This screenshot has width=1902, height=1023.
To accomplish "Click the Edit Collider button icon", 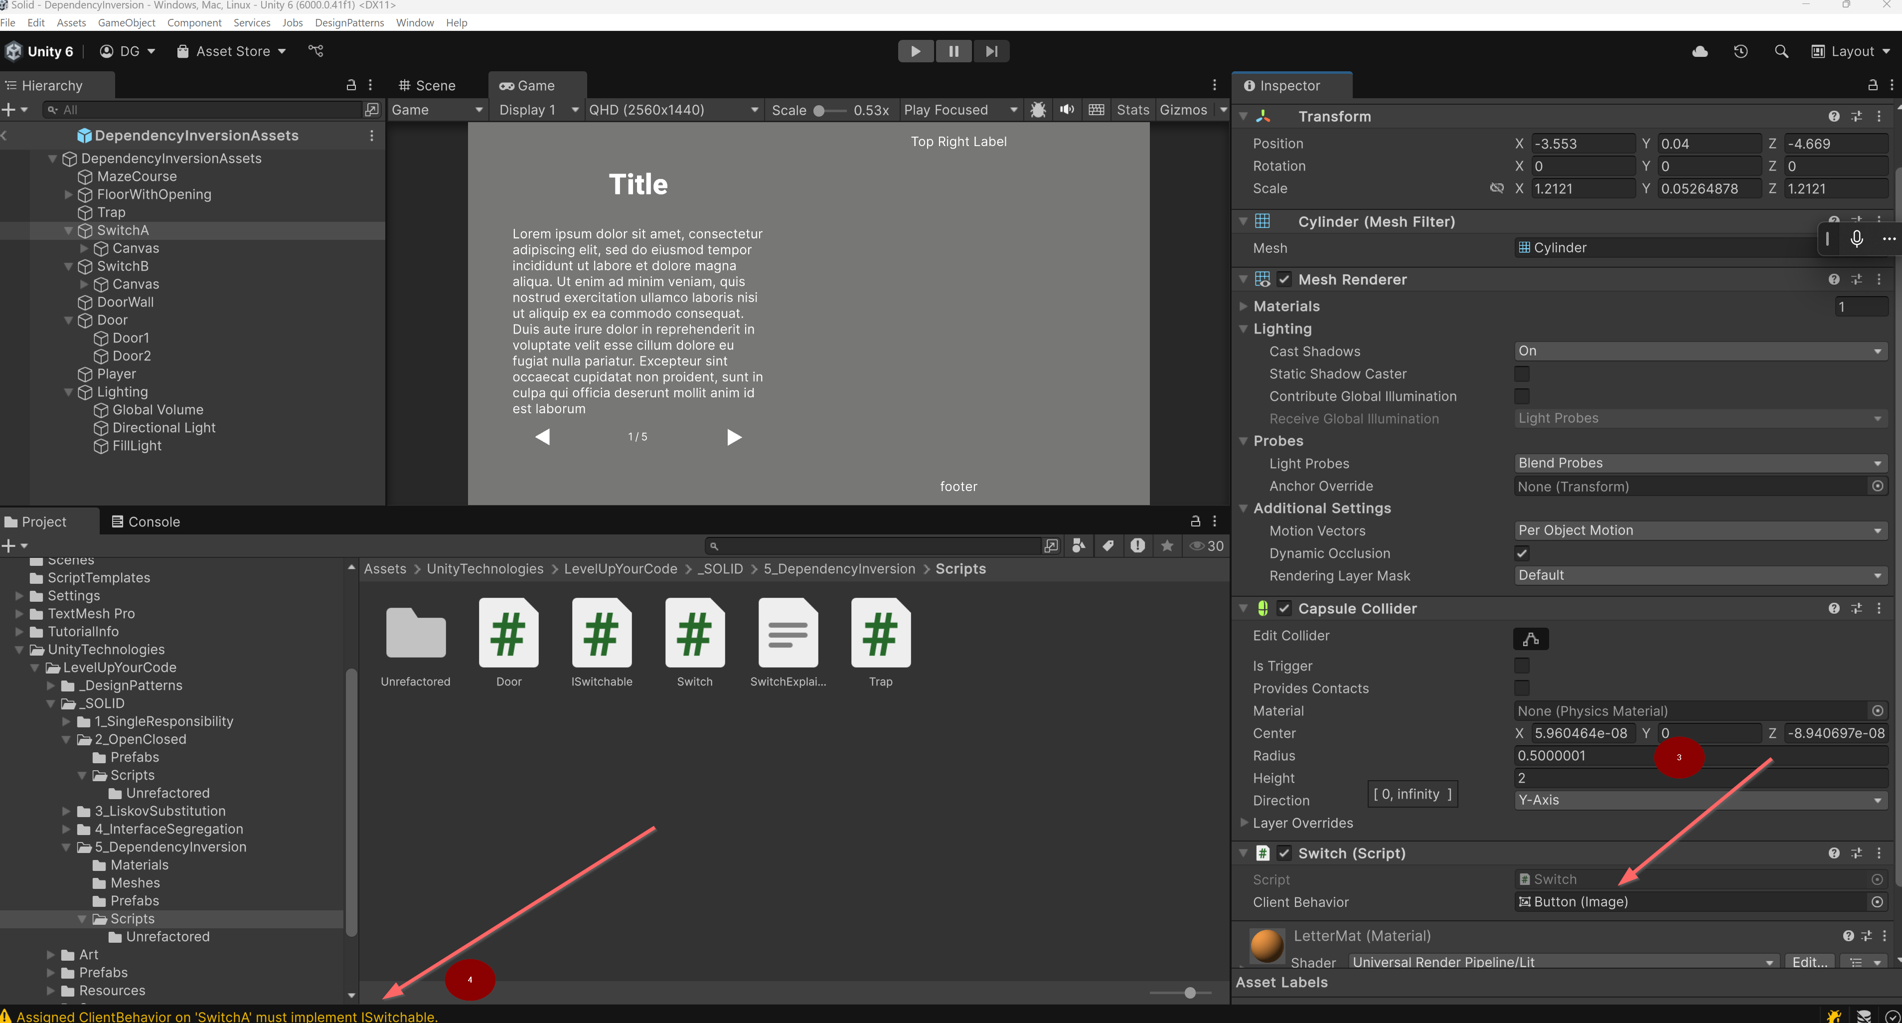I will tap(1531, 638).
